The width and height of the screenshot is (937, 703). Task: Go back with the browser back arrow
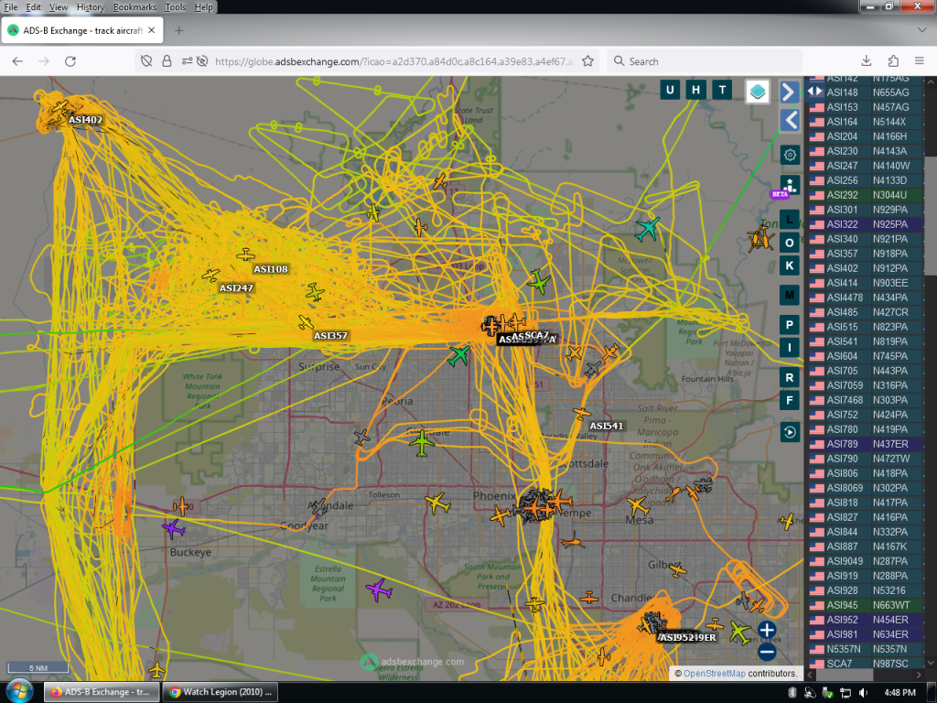coord(17,61)
